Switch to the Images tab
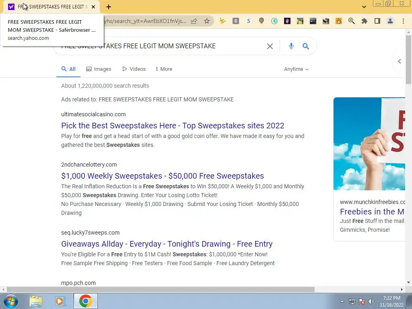The image size is (412, 309). tap(99, 69)
